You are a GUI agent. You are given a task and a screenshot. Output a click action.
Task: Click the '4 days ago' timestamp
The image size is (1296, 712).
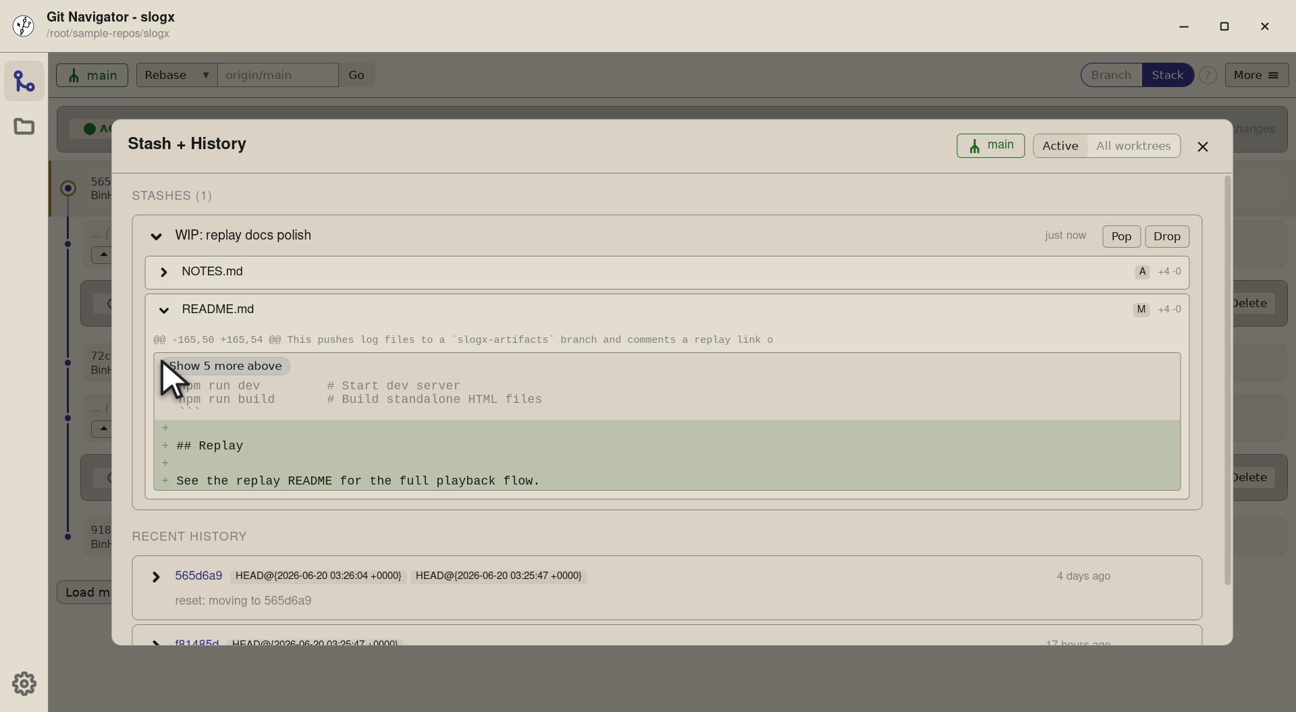click(x=1083, y=576)
